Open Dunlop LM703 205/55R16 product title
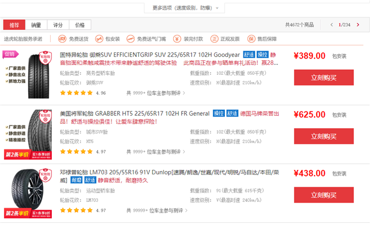The image size is (372, 225). point(170,176)
